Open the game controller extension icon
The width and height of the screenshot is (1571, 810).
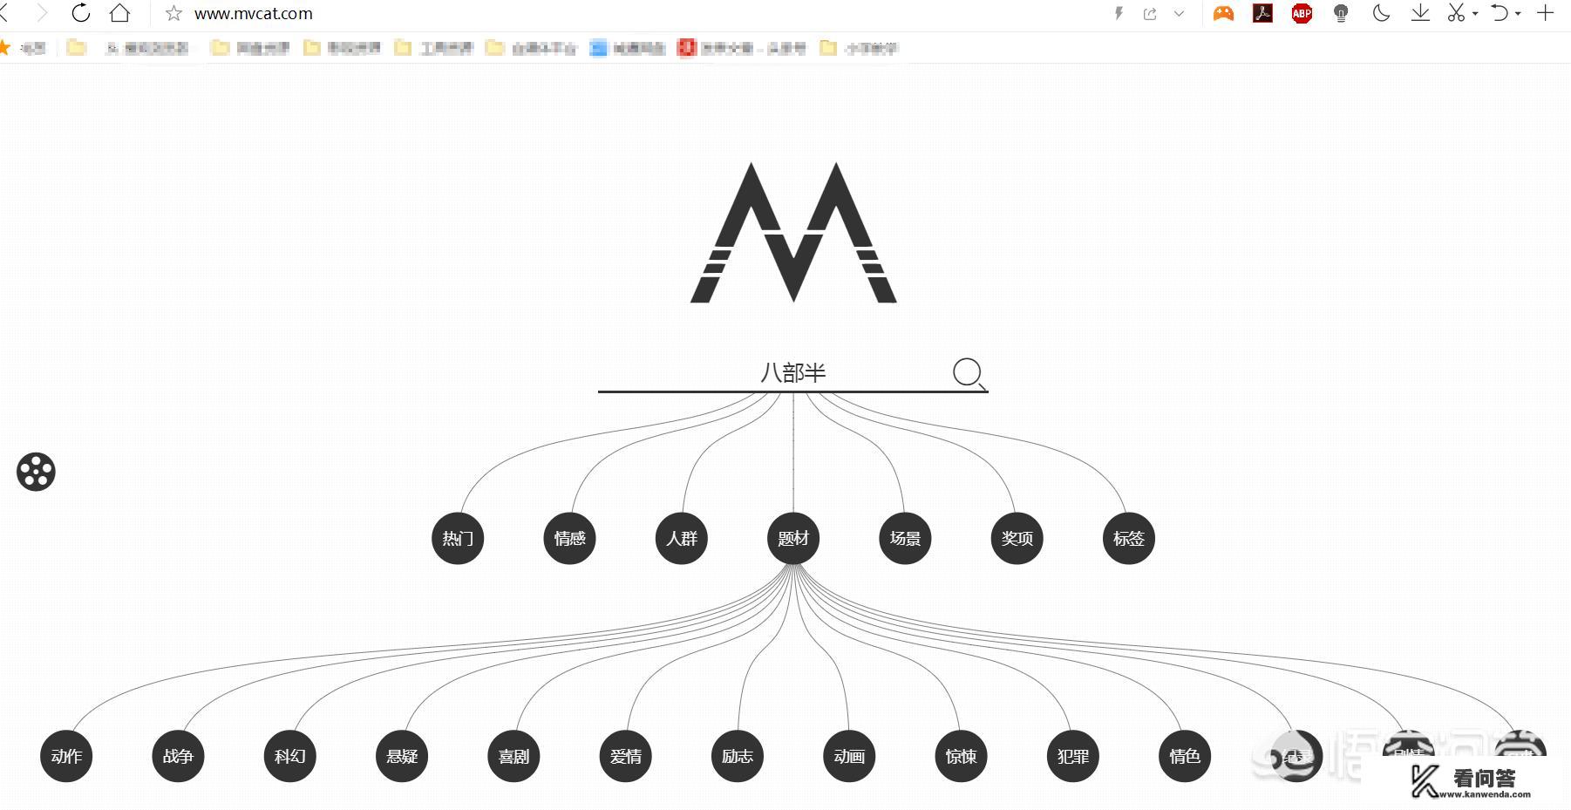pos(1224,13)
